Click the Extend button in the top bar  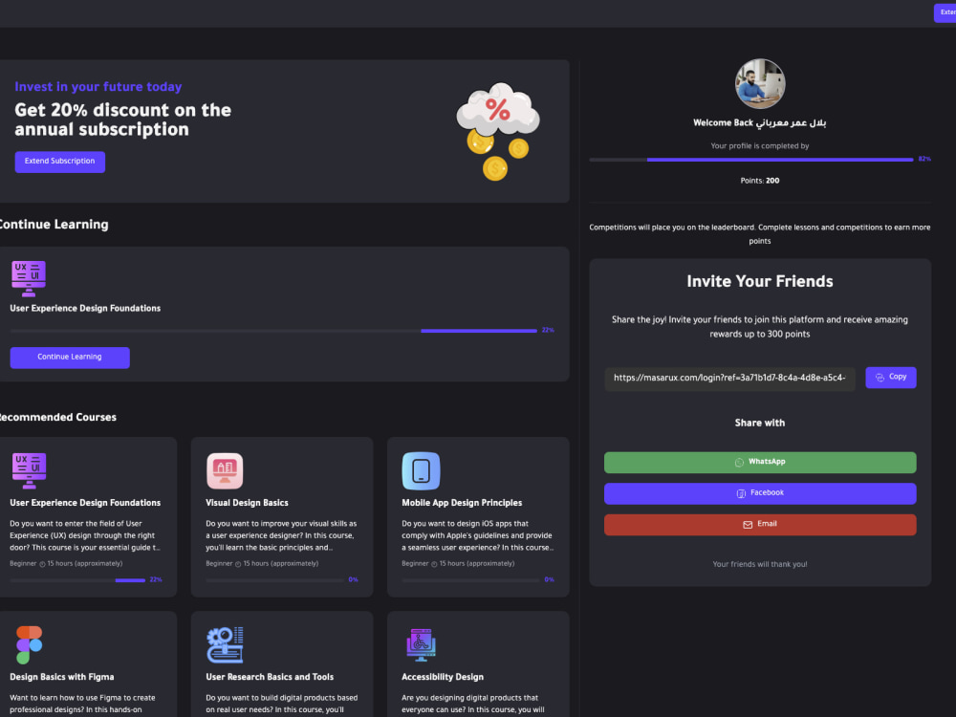pos(945,12)
